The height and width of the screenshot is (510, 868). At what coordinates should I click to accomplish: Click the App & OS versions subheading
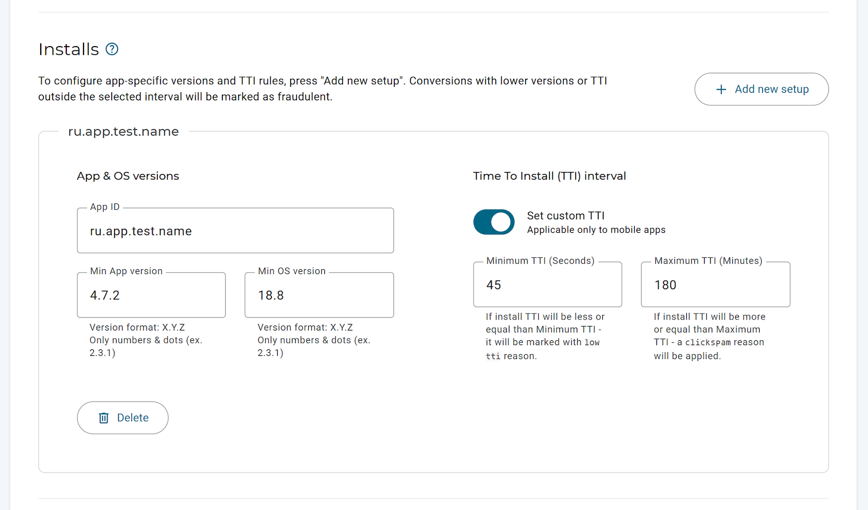(128, 176)
